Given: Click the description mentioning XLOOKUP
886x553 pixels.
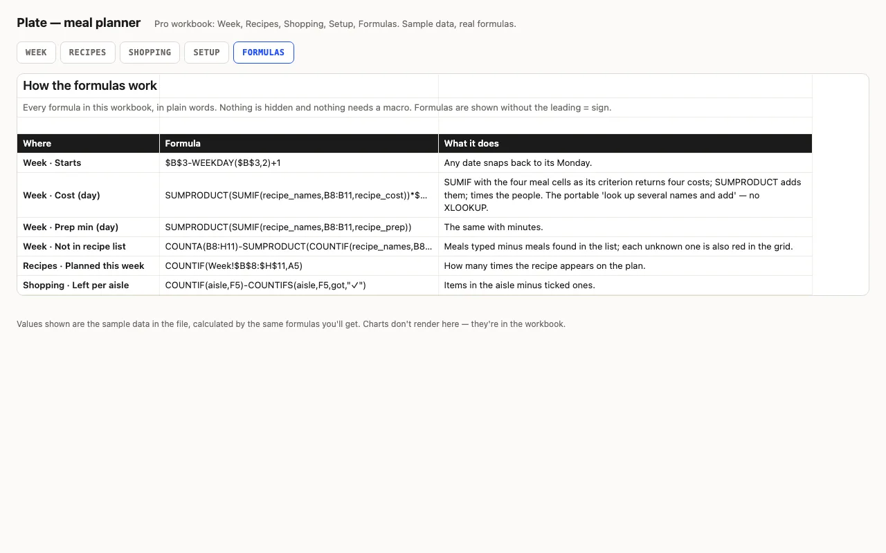Looking at the screenshot, I should pos(625,195).
